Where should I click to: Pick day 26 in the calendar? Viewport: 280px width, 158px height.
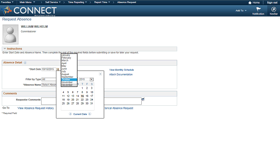coord(68,104)
